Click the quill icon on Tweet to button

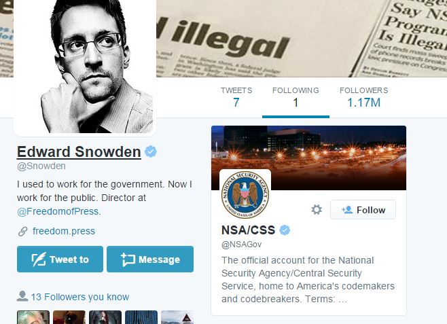click(x=39, y=259)
